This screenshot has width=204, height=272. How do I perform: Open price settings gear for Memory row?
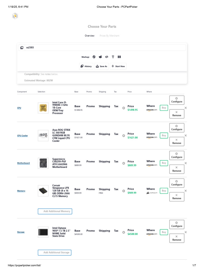(x=124, y=191)
